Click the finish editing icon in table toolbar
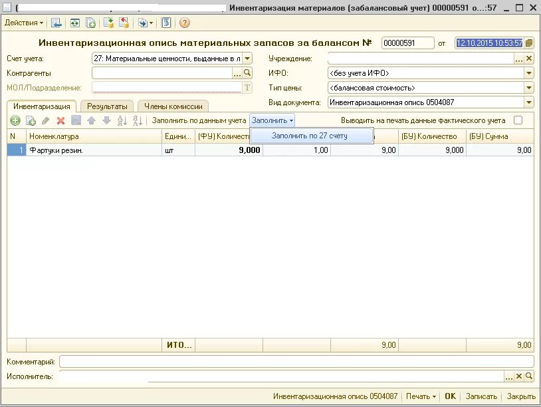The height and width of the screenshot is (407, 541). point(76,120)
